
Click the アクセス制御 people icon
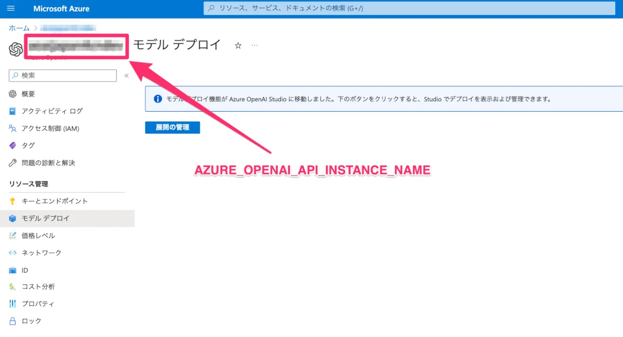(x=13, y=128)
